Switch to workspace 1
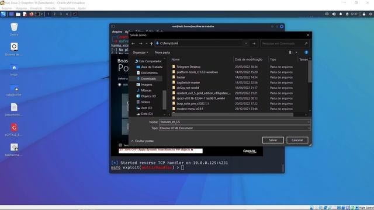Viewport: 374px width, 210px height. pos(48,14)
